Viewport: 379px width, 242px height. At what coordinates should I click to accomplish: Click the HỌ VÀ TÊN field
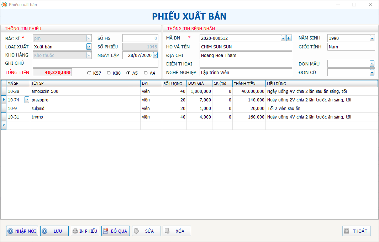pyautogui.click(x=246, y=47)
